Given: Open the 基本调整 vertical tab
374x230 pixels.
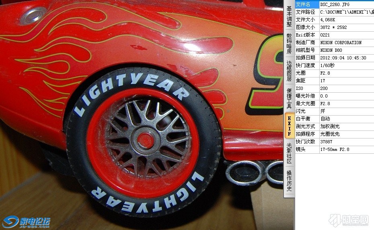Looking at the screenshot, I should [289, 16].
